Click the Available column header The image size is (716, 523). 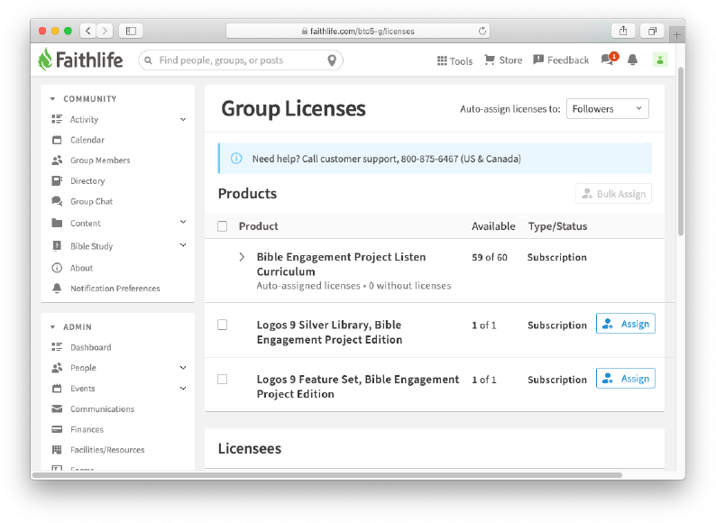[x=493, y=226]
